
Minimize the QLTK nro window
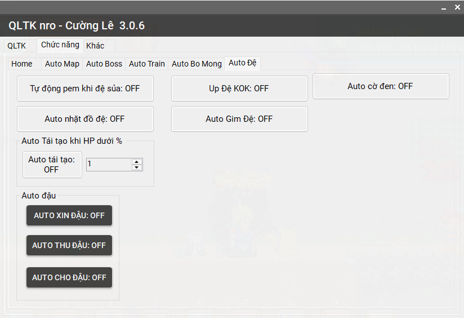444,8
